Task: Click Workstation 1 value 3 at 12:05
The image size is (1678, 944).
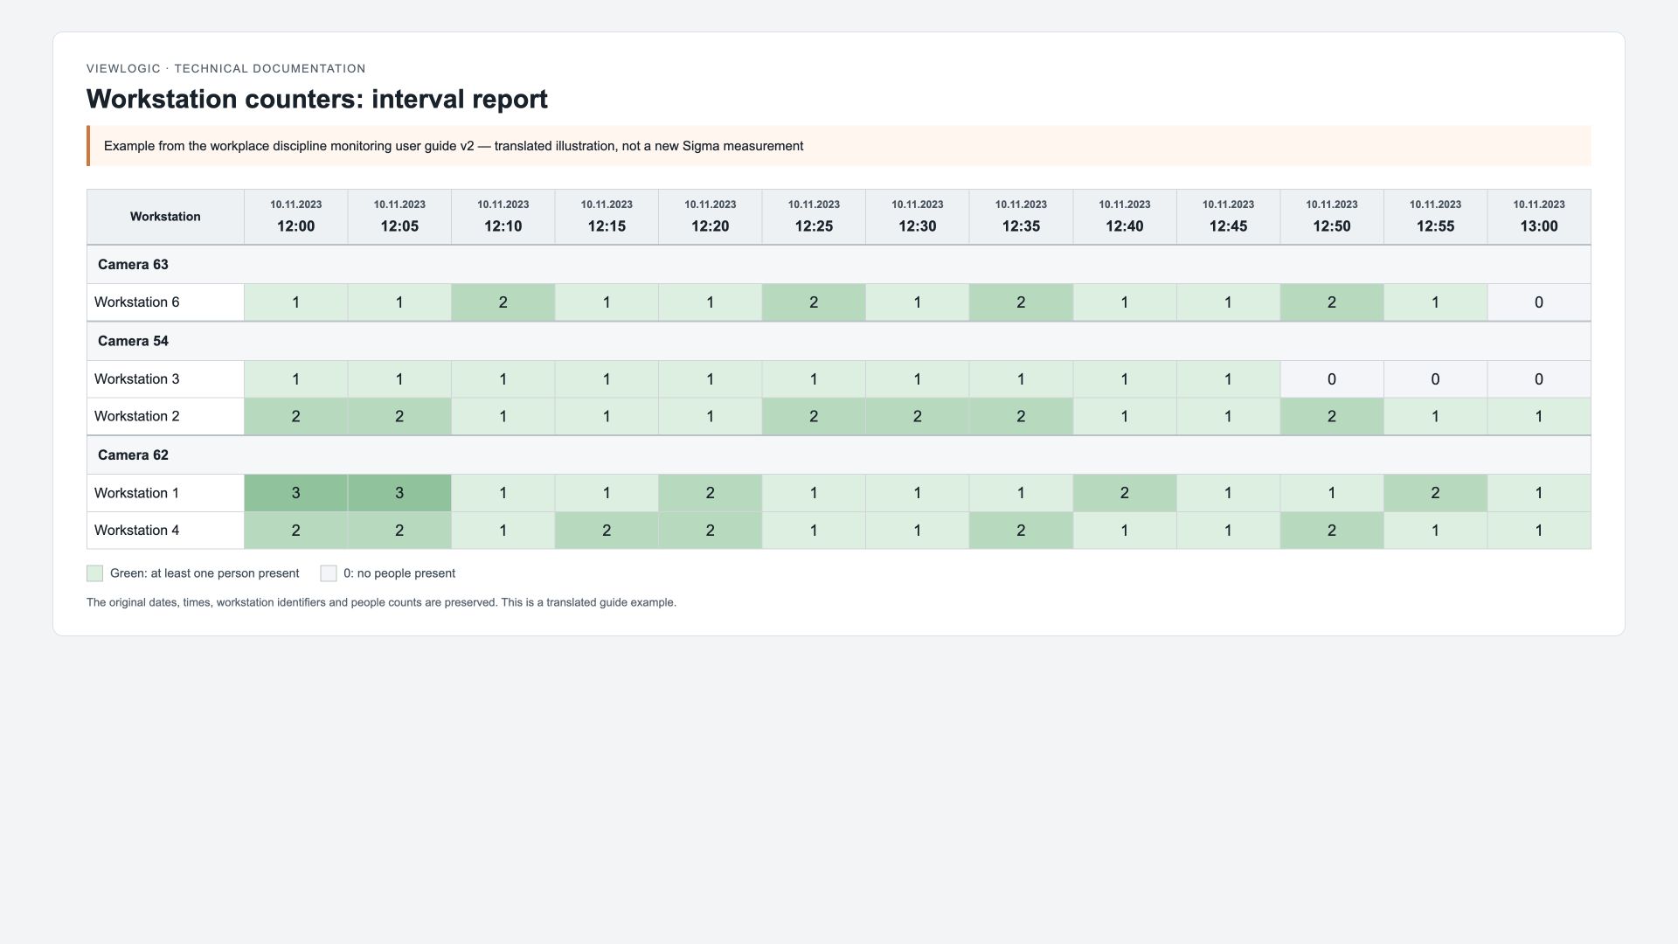Action: tap(399, 493)
